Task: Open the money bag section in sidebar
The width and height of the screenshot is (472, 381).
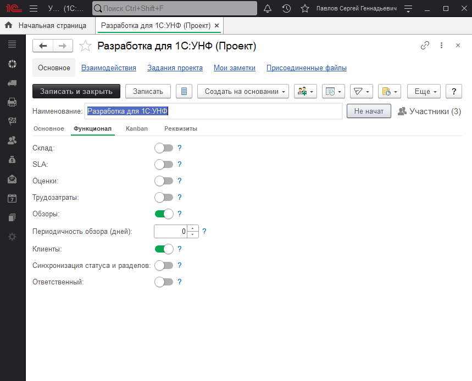Action: click(x=12, y=160)
